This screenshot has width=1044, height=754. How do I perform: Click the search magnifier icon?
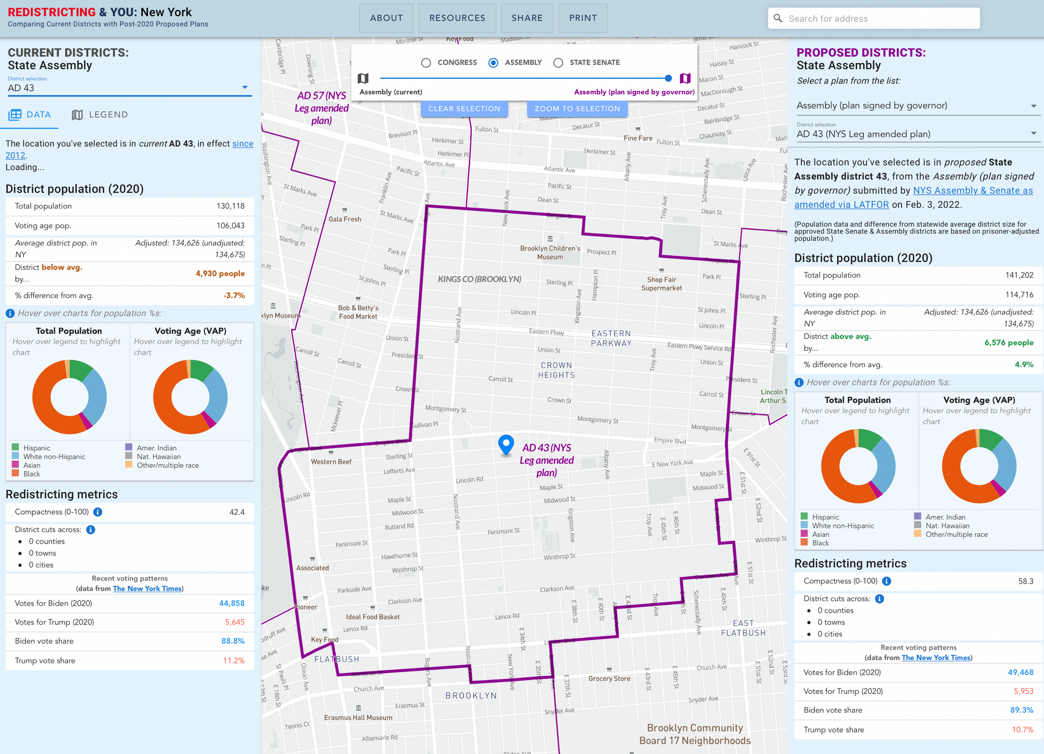(x=778, y=19)
